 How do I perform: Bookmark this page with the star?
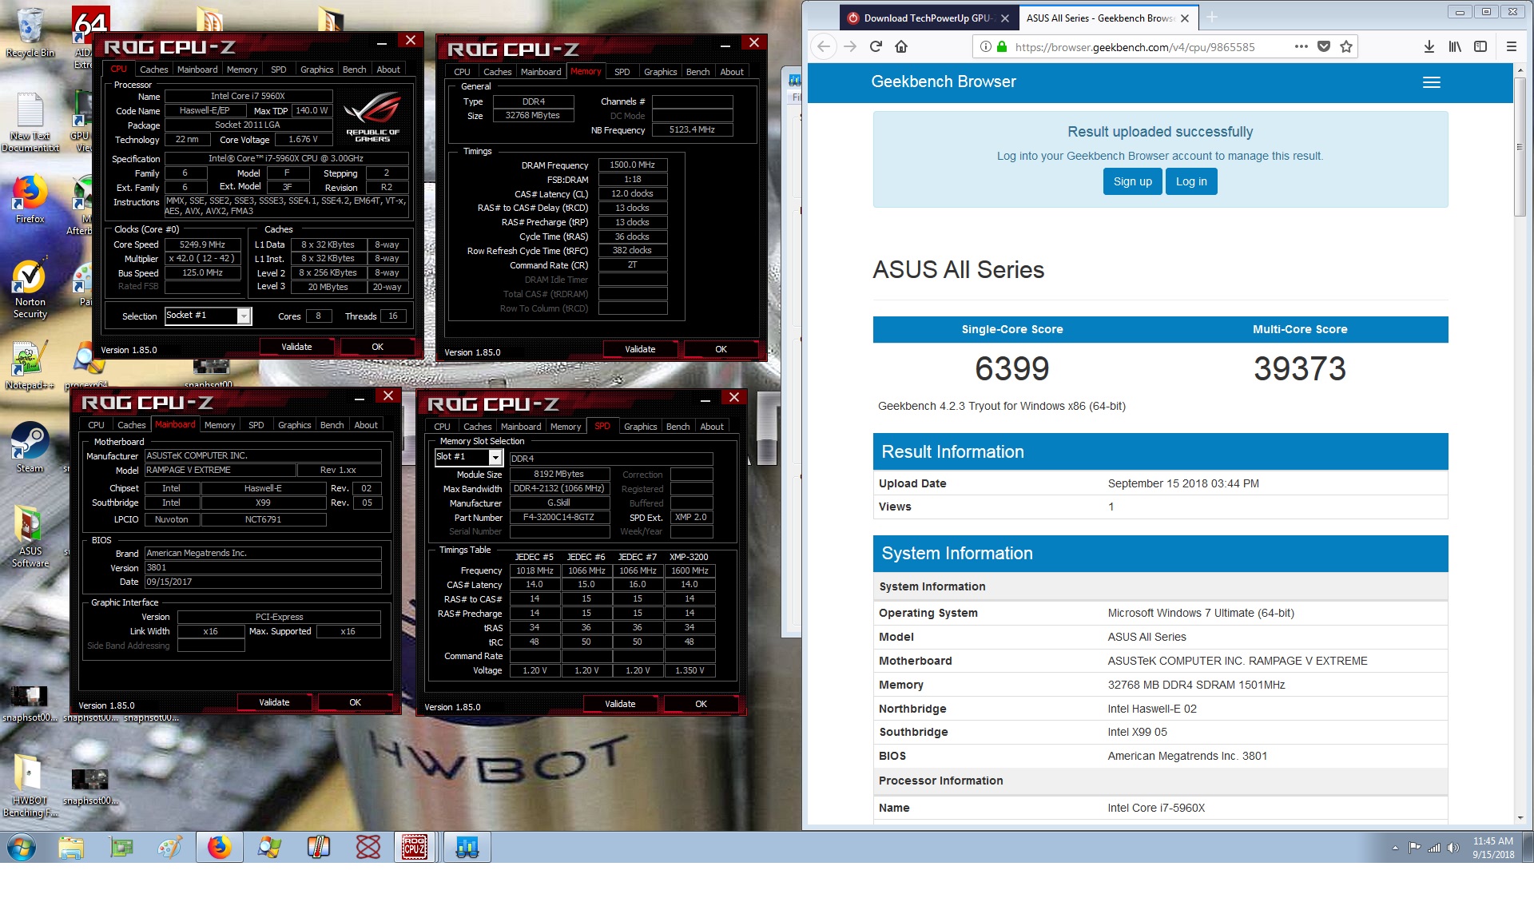point(1346,46)
